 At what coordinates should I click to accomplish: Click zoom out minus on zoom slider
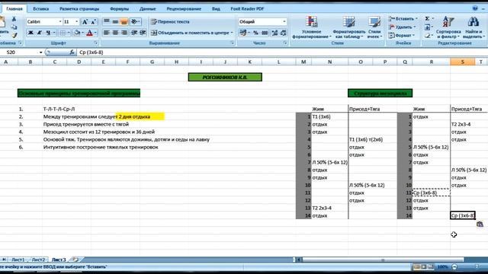[454, 266]
